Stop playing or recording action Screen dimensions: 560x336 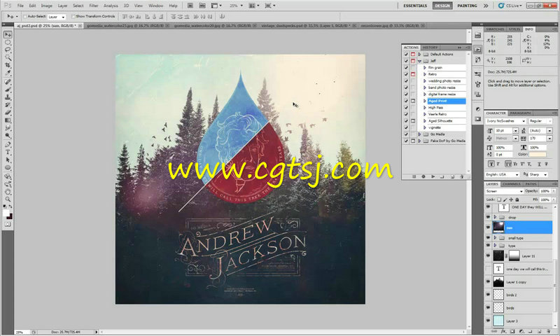pos(414,176)
